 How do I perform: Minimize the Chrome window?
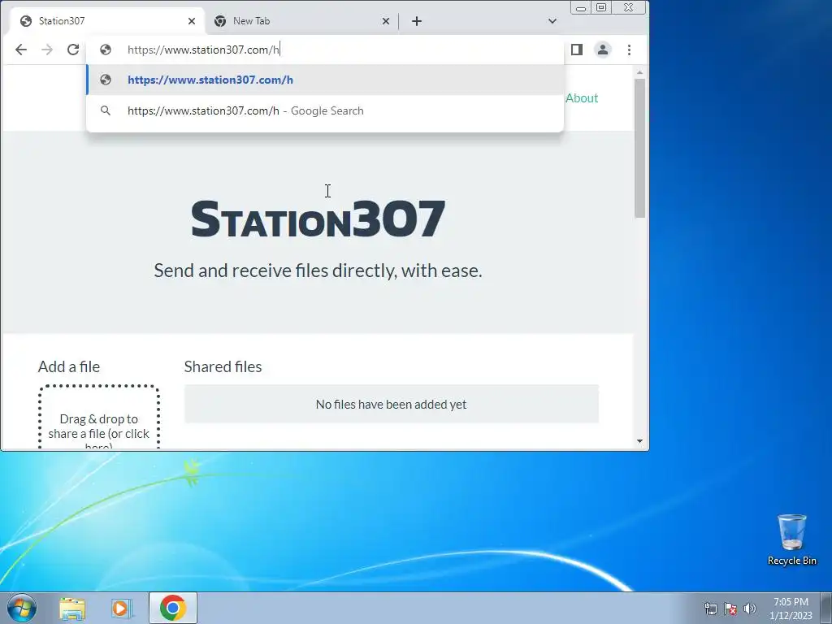tap(581, 8)
